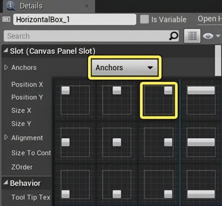The height and width of the screenshot is (206, 222).
Task: Toggle the Is Variable checkbox
Action: 144,19
